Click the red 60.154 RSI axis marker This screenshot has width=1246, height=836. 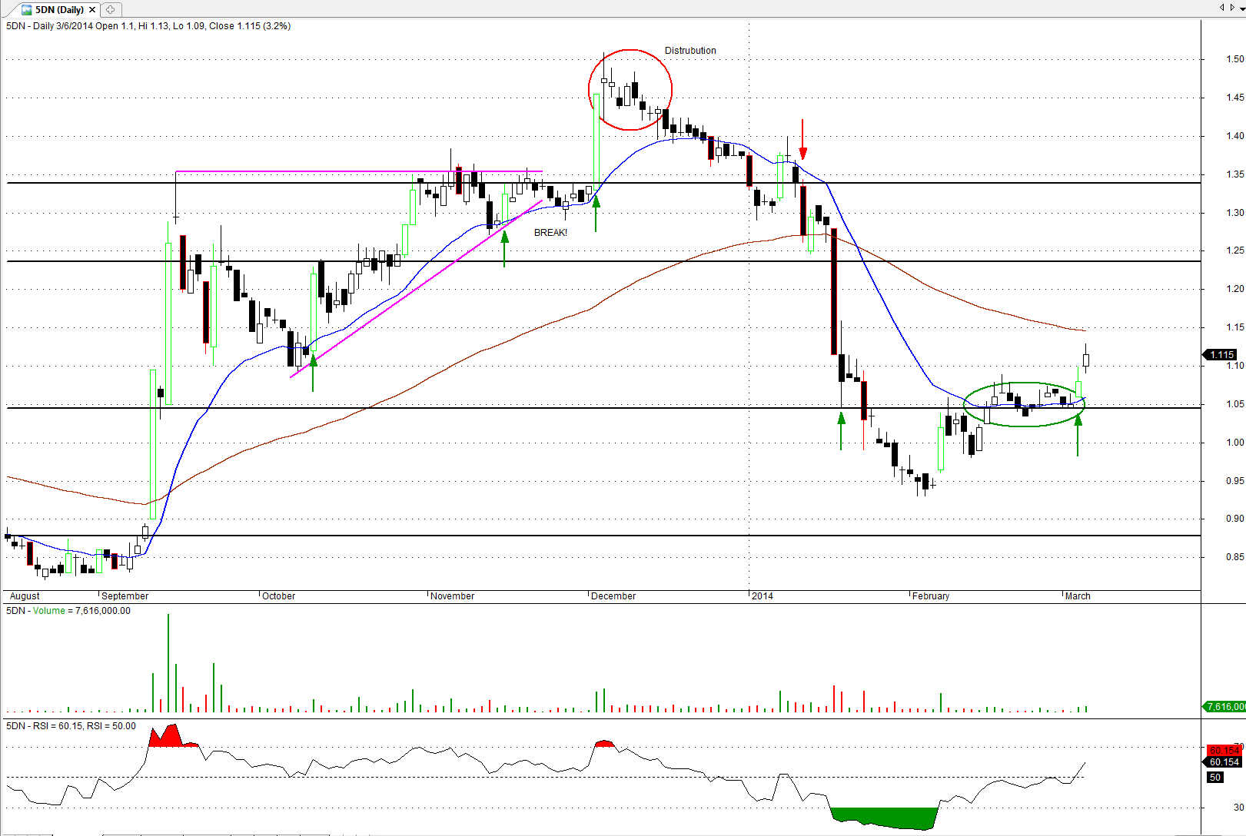(1224, 750)
